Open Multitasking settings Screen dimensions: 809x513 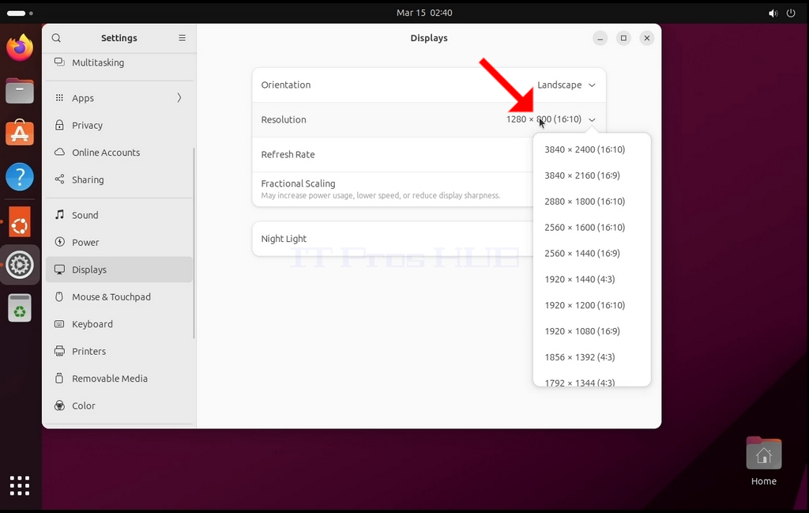[x=119, y=62]
